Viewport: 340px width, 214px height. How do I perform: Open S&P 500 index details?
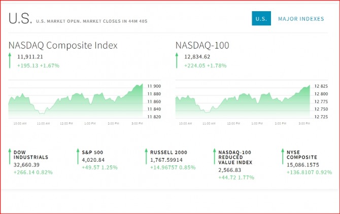pyautogui.click(x=92, y=152)
